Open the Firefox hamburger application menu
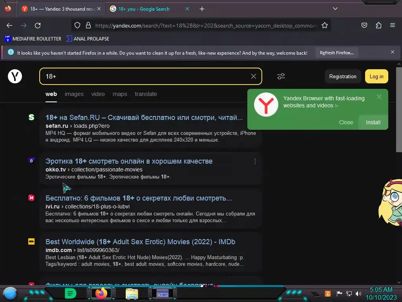 pyautogui.click(x=392, y=25)
